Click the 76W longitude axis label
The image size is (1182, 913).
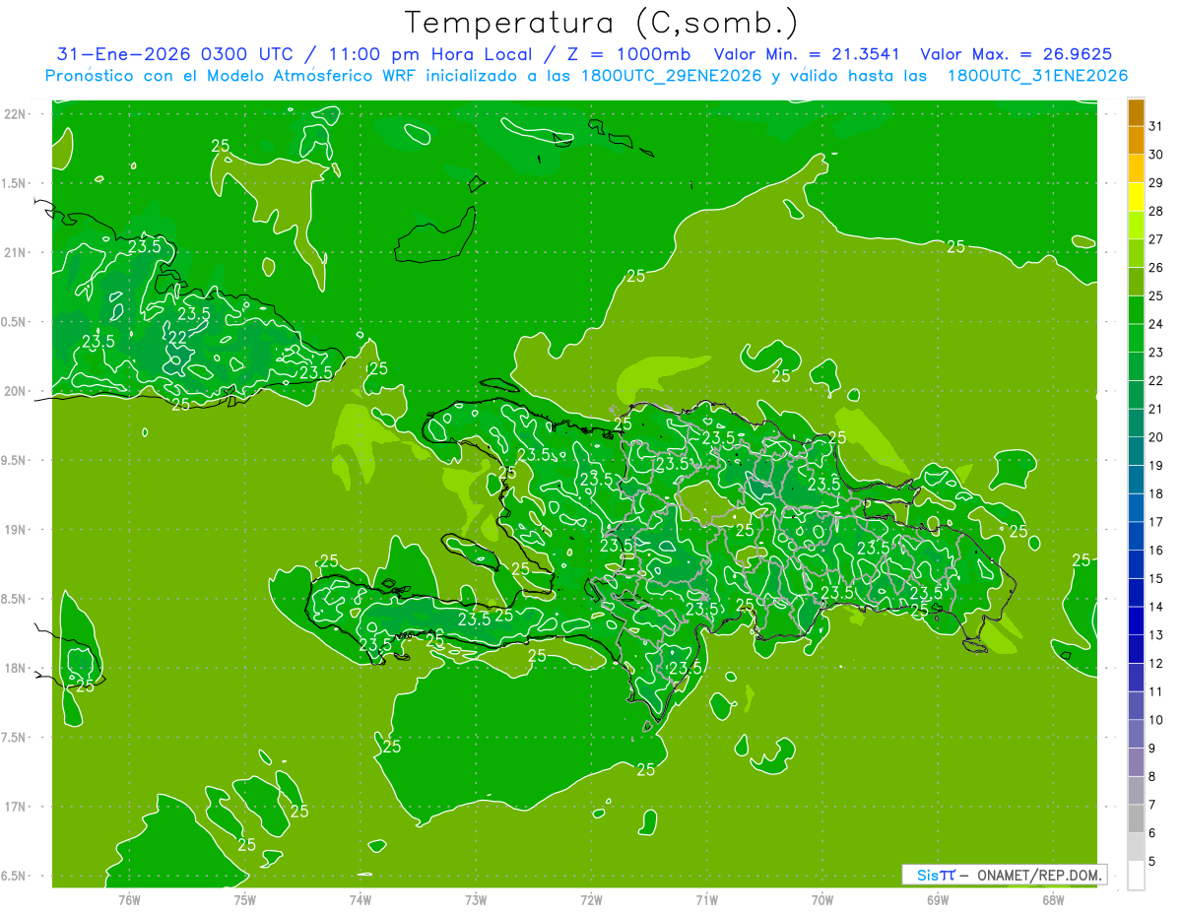[x=129, y=899]
